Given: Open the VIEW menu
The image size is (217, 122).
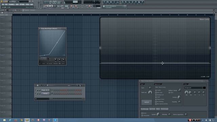Looking at the screenshot, I should click(17, 4).
